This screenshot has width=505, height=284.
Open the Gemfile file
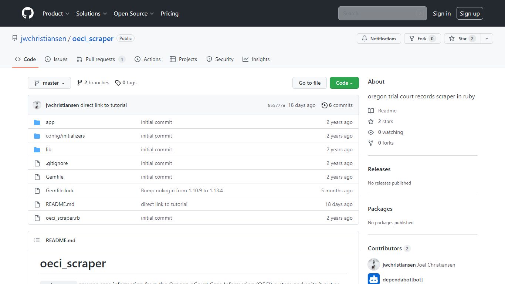[55, 177]
